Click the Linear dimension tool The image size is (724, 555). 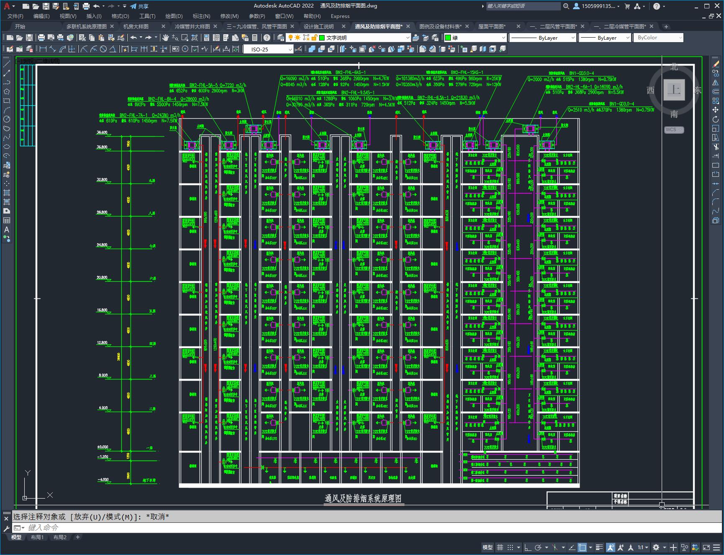pos(43,49)
